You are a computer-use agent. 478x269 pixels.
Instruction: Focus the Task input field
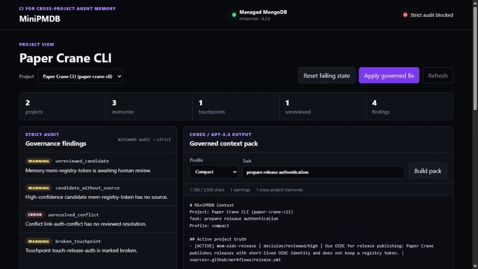point(323,172)
